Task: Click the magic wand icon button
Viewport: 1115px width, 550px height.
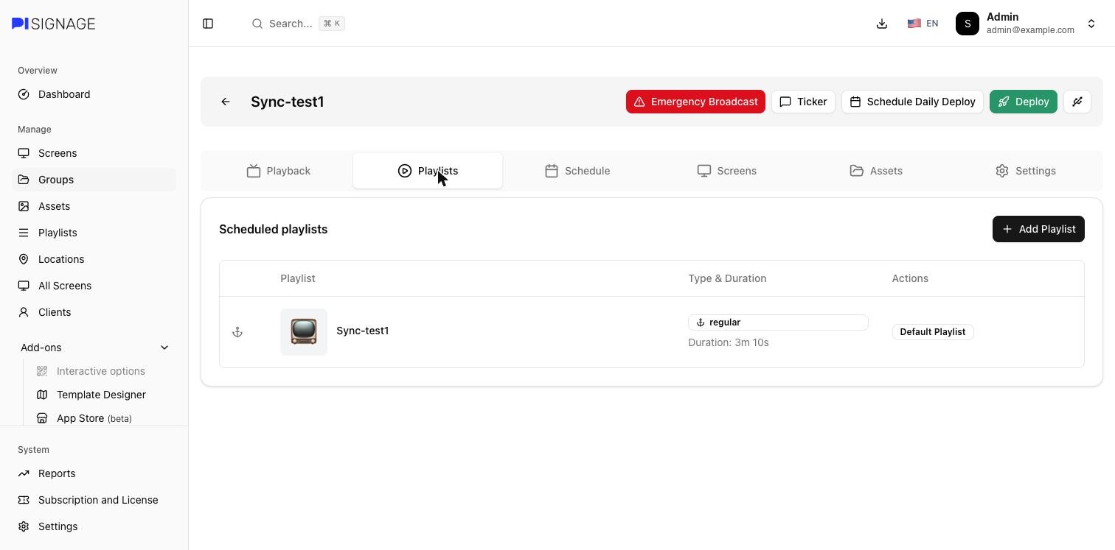Action: [x=1077, y=102]
